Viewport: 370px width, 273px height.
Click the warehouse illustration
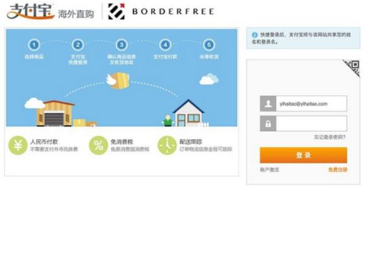point(55,113)
